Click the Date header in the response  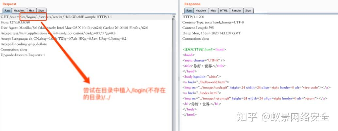[x=211, y=33]
